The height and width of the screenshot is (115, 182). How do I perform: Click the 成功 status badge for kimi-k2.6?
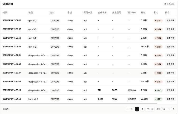158,99
